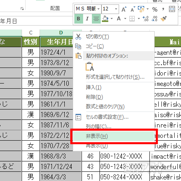This screenshot has height=181, width=181.
Task: Toggle center alignment in the mini toolbar
Action: [96, 19]
